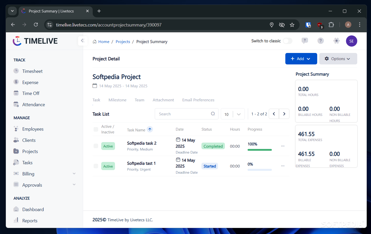Open browser extensions puzzle icon
The image size is (371, 234).
(x=331, y=25)
